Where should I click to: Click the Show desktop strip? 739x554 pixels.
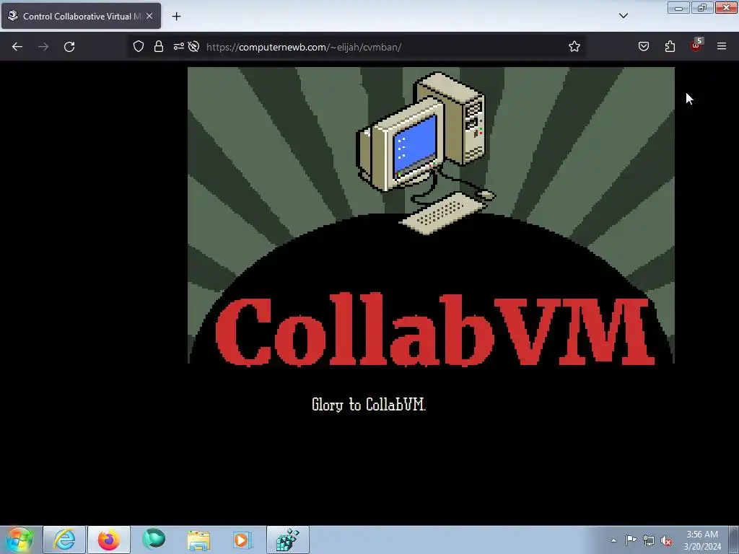point(734,540)
